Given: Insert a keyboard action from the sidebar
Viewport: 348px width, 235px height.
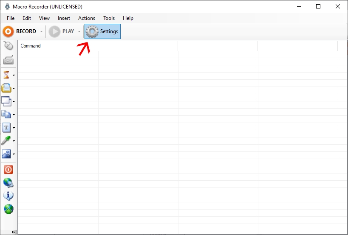Looking at the screenshot, I should pyautogui.click(x=8, y=60).
